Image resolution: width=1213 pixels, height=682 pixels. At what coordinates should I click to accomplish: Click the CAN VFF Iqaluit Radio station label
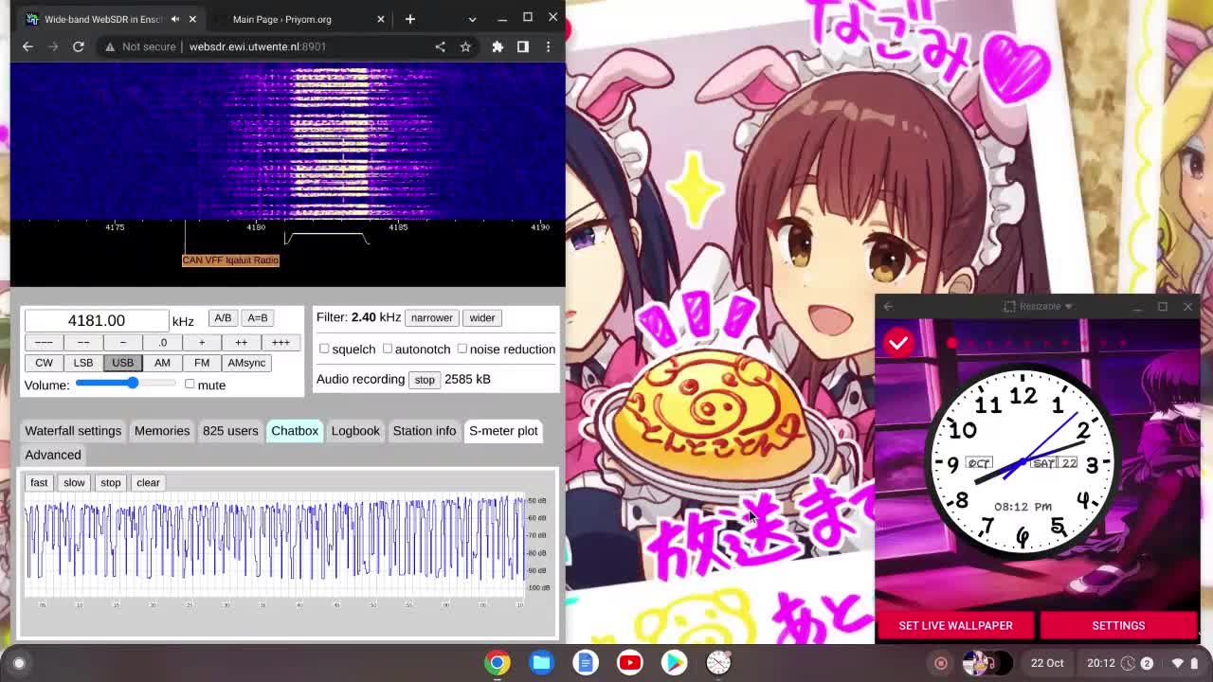230,260
